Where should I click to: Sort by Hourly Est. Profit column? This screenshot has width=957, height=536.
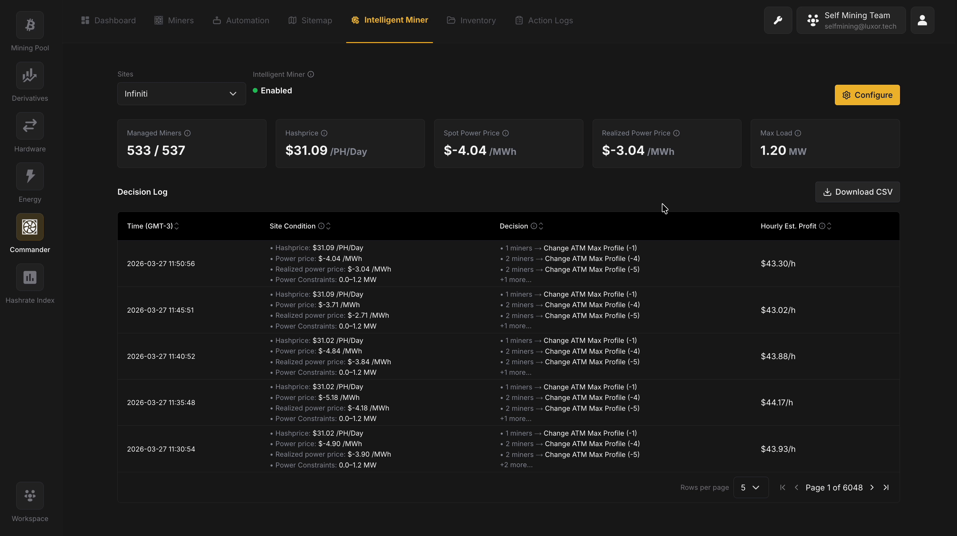pyautogui.click(x=829, y=226)
